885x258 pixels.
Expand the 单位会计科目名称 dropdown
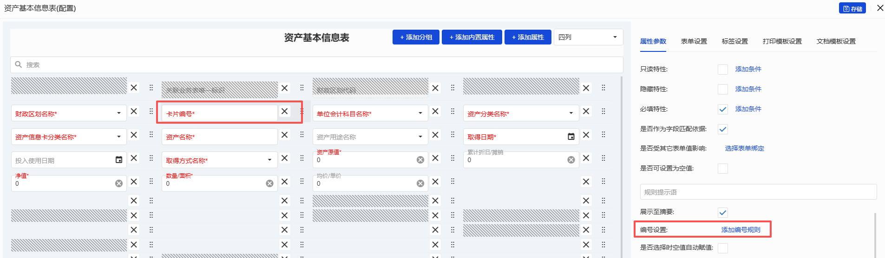coord(420,113)
